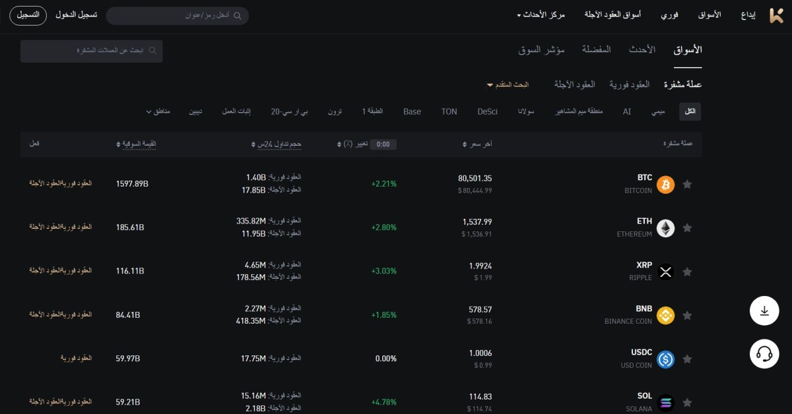792x414 pixels.
Task: Click the USDC coin icon
Action: pos(665,359)
